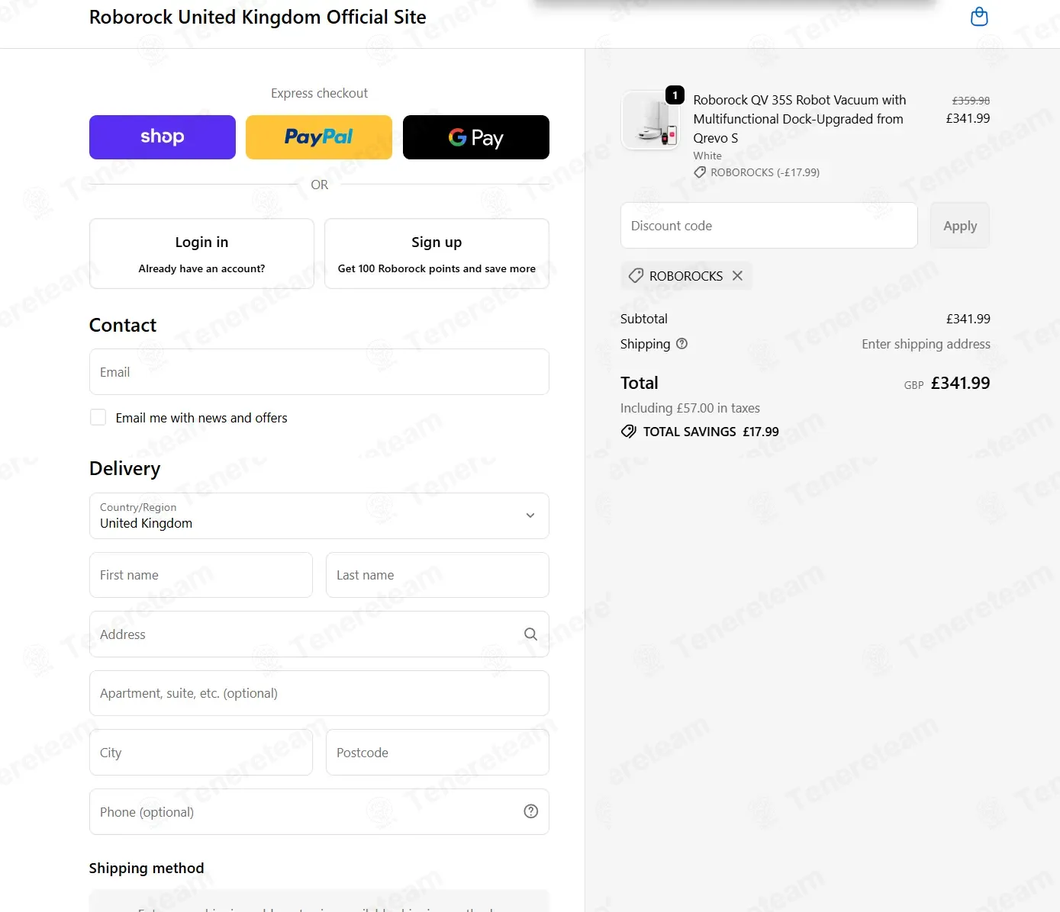Click the Including £57.00 in taxes text
Viewport: 1060px width, 912px height.
[690, 408]
